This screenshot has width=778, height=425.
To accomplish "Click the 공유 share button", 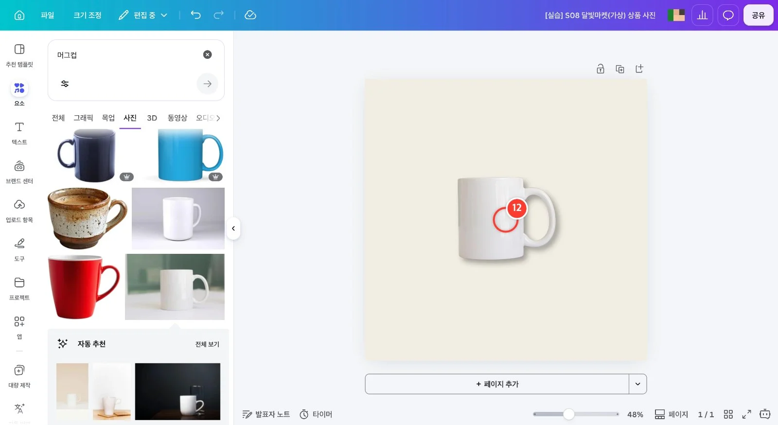I will point(758,15).
